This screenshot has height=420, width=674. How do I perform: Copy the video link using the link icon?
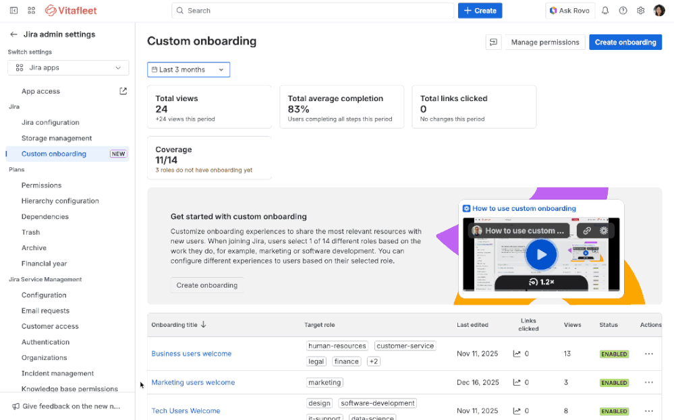tap(586, 230)
